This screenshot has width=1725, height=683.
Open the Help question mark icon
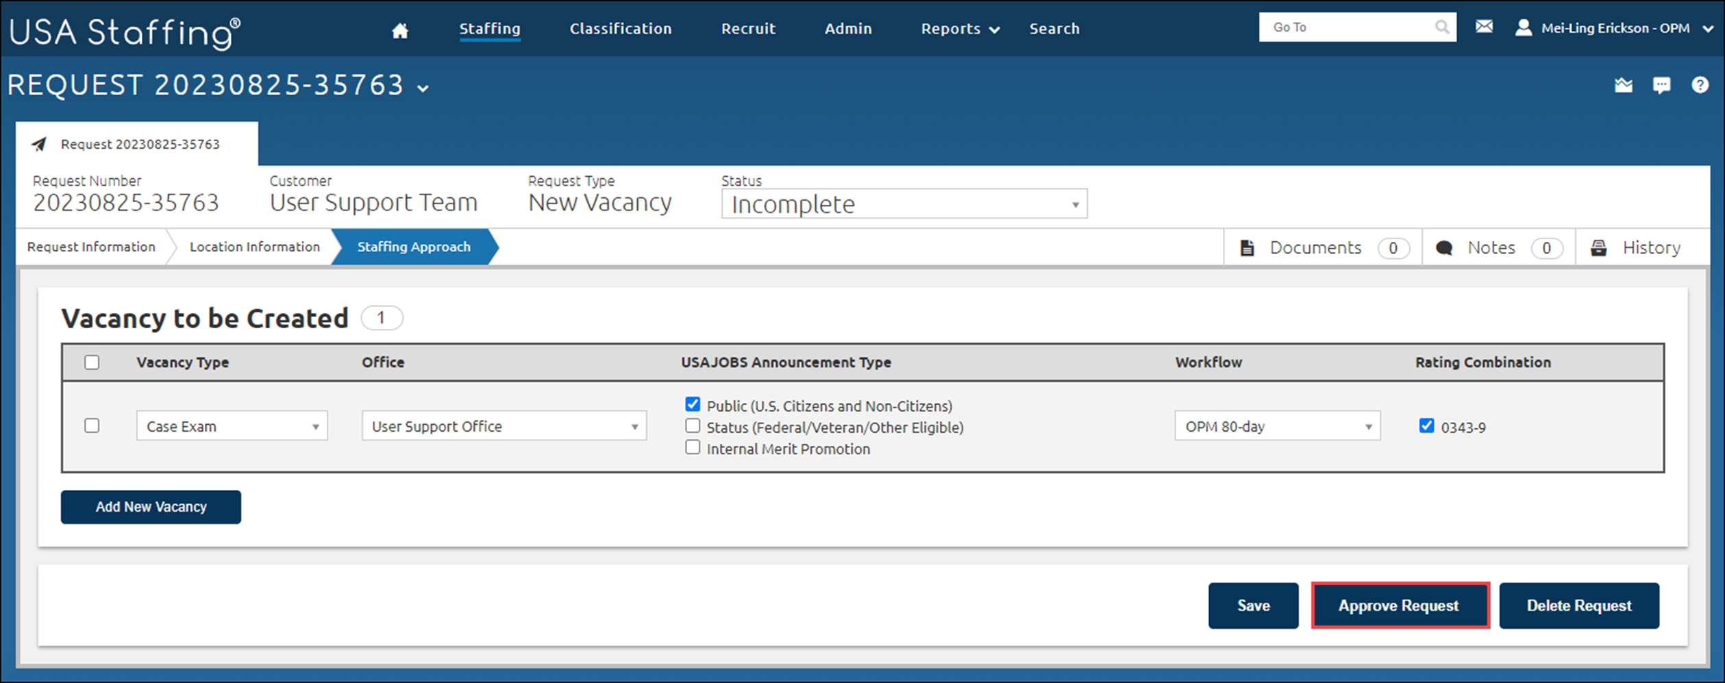pyautogui.click(x=1700, y=85)
